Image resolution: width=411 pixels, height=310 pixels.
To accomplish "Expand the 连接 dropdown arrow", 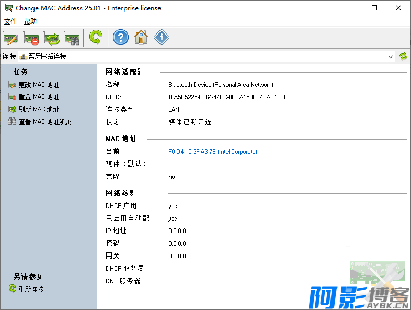I will 390,56.
